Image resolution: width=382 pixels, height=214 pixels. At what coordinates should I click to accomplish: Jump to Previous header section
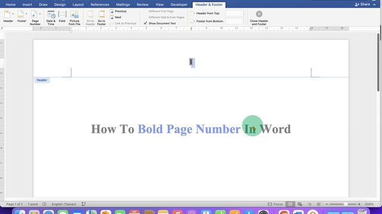pyautogui.click(x=118, y=11)
